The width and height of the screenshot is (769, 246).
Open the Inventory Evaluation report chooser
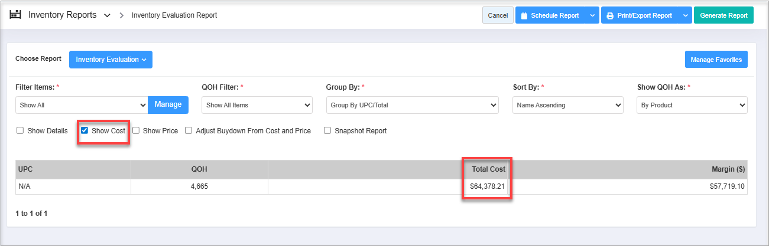coord(111,60)
